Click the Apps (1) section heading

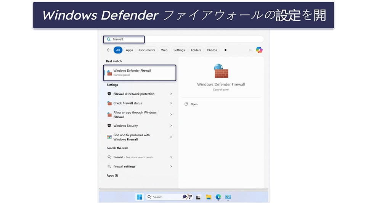tap(112, 176)
